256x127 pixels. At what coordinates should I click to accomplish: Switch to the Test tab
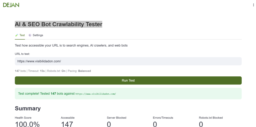coord(22,35)
